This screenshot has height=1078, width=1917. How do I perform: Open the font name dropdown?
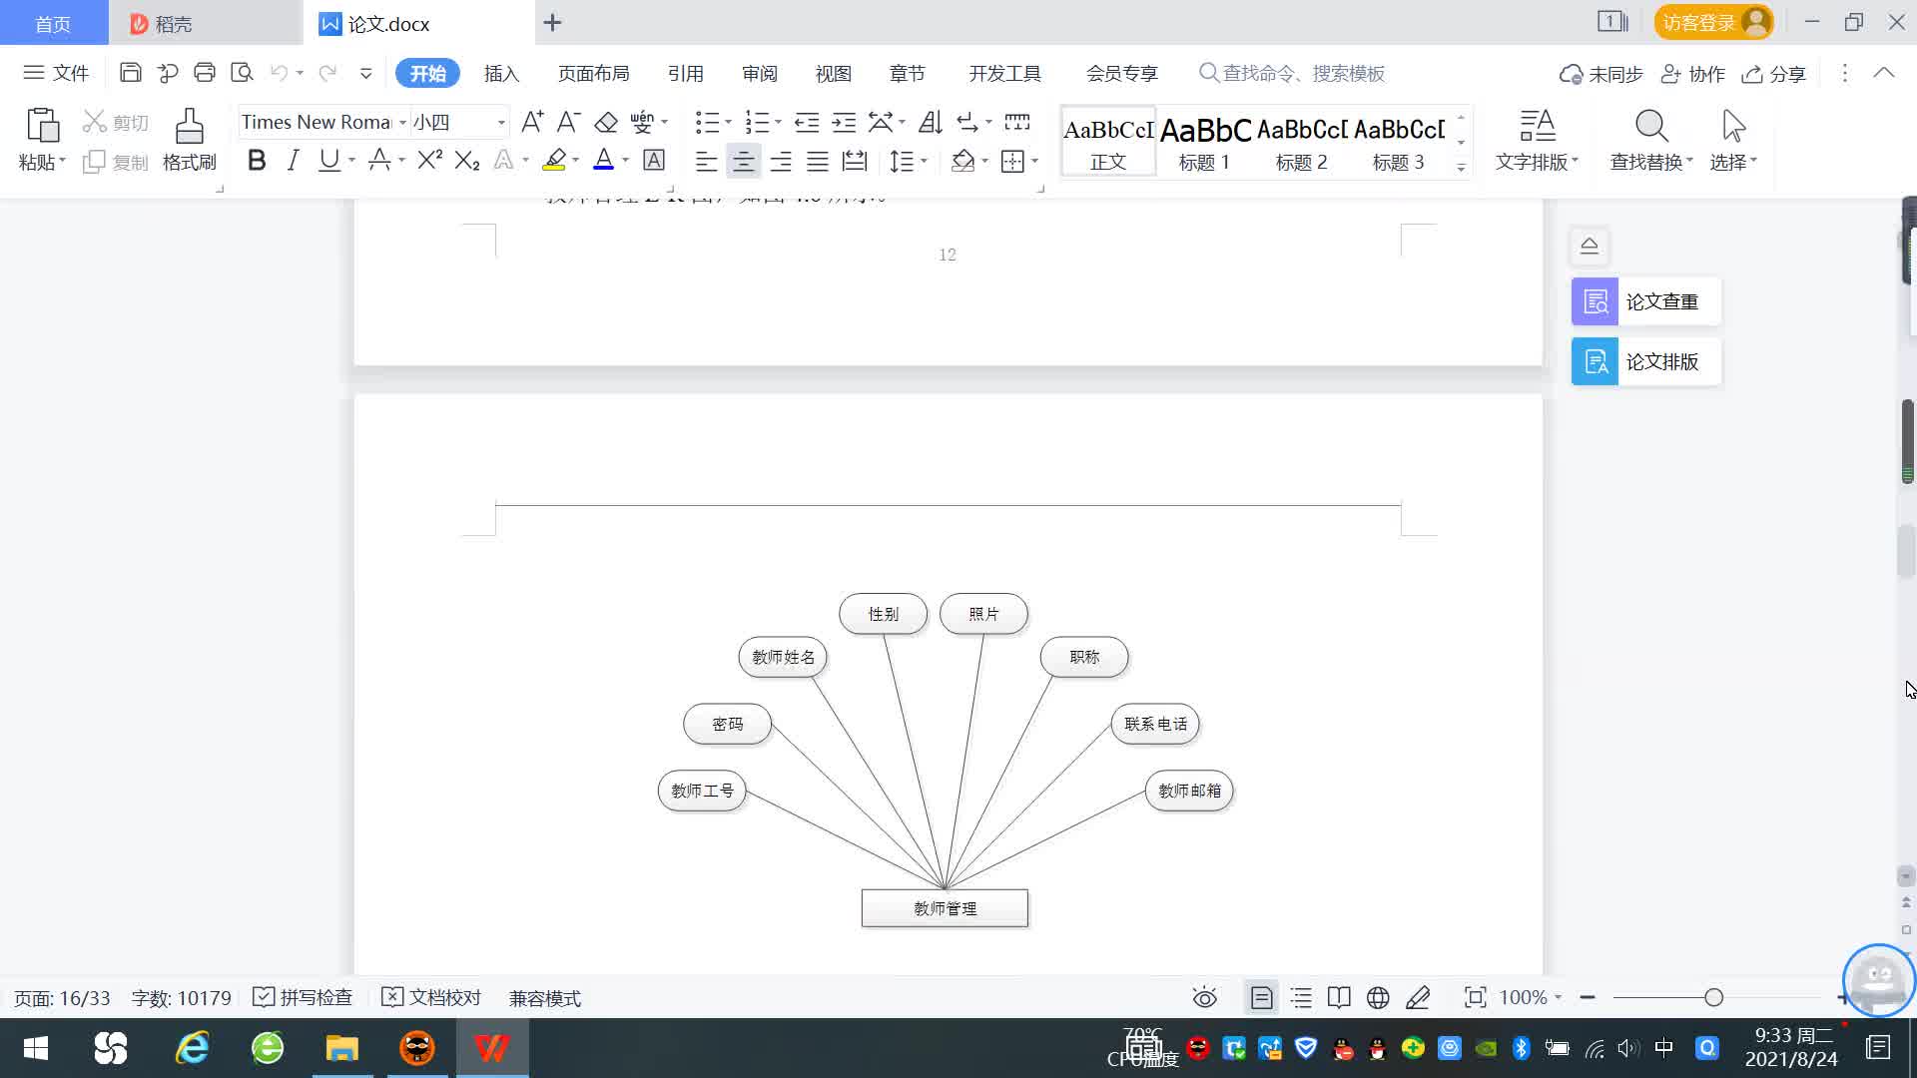pos(402,123)
